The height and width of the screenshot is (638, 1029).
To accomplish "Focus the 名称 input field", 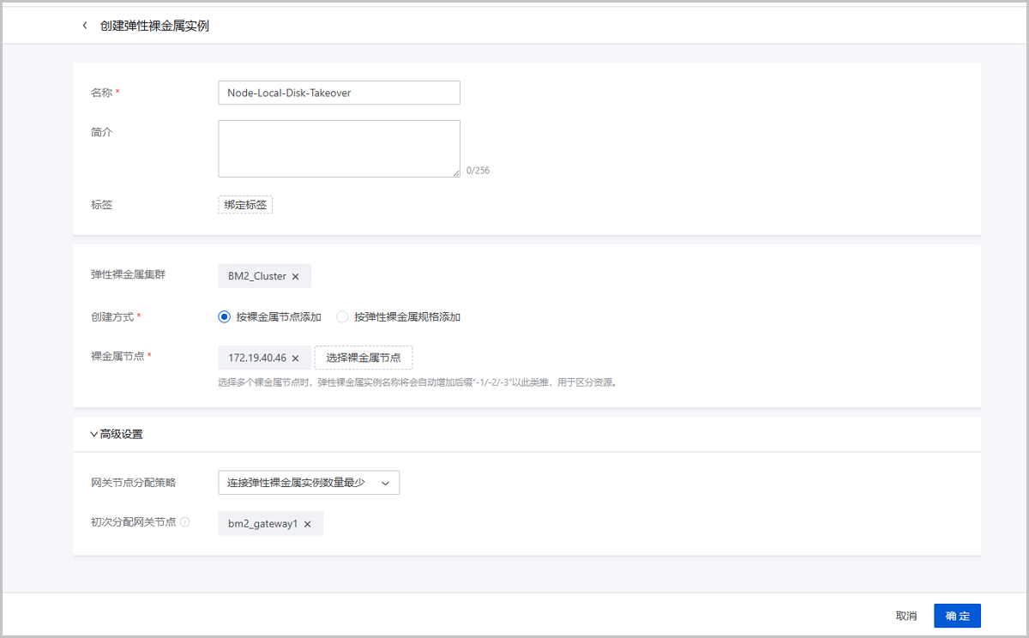I will (339, 93).
